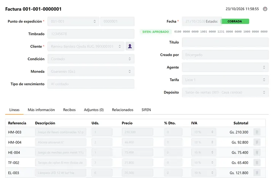This screenshot has width=274, height=178.
Task: Click the COBRADA status badge
Action: tap(235, 21)
